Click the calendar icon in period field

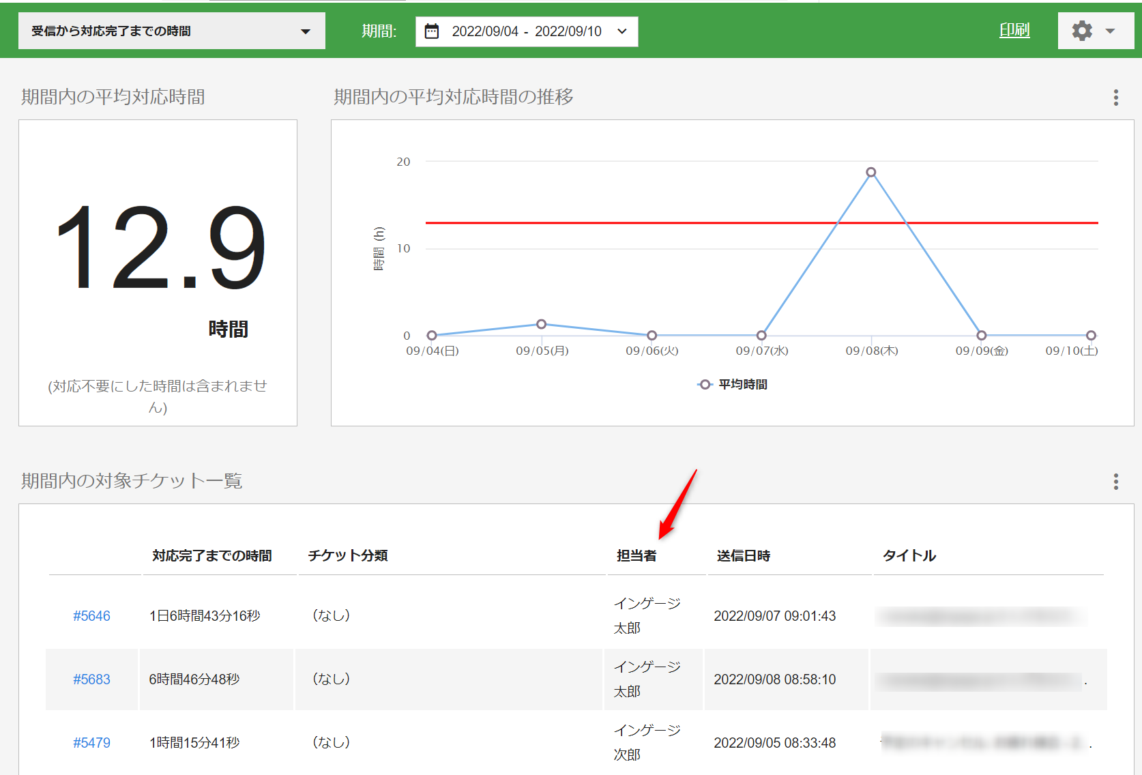pos(432,31)
